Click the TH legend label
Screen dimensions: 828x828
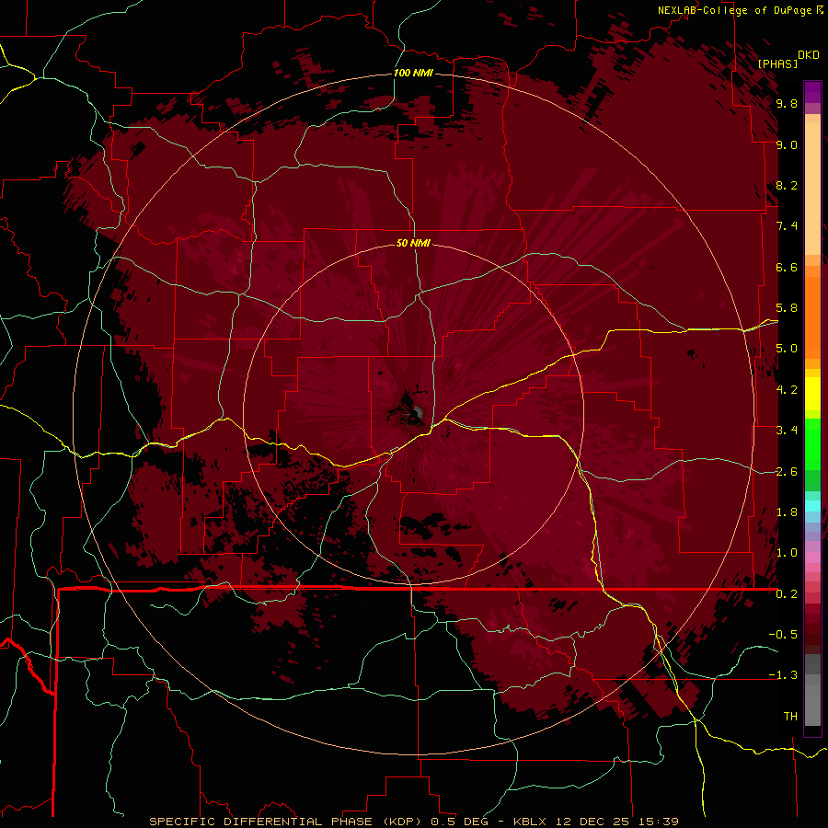[790, 717]
